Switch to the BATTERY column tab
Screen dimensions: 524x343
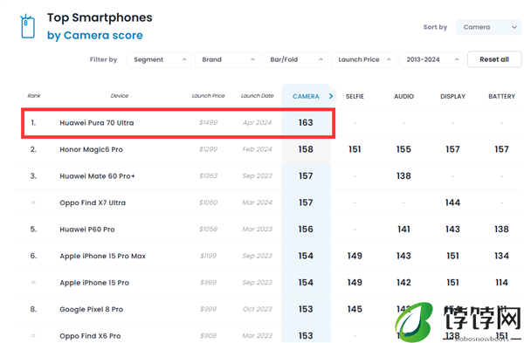[501, 96]
